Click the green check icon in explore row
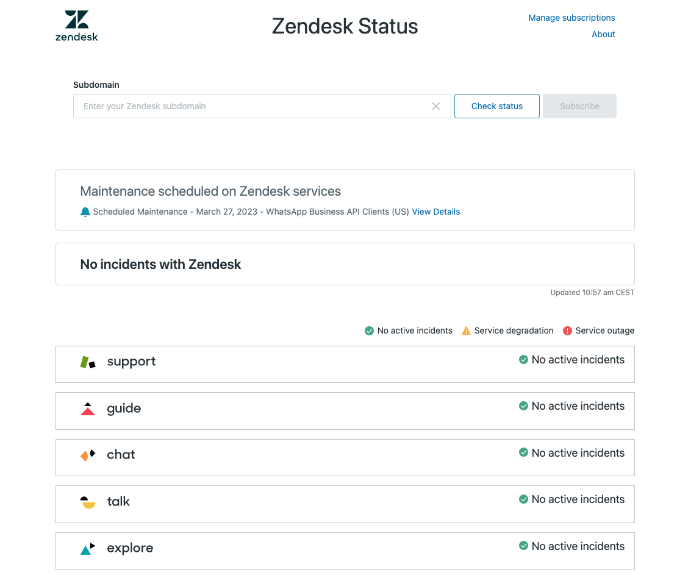The height and width of the screenshot is (575, 677). (x=523, y=546)
